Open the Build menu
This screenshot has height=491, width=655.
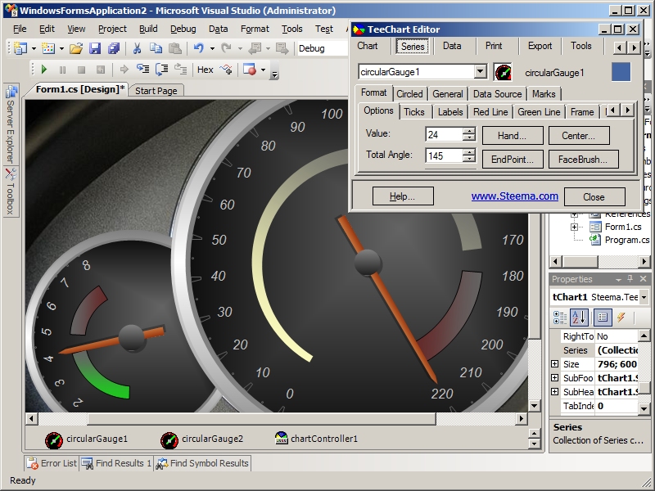[x=148, y=29]
